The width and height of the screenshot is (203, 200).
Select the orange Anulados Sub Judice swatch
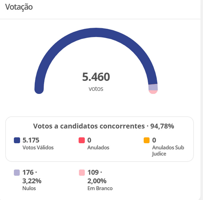(146, 140)
